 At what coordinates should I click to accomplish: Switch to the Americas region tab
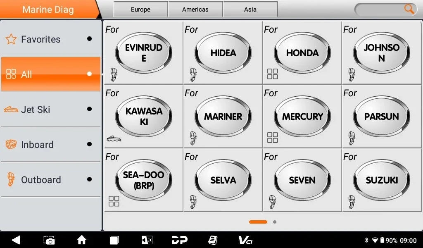195,10
